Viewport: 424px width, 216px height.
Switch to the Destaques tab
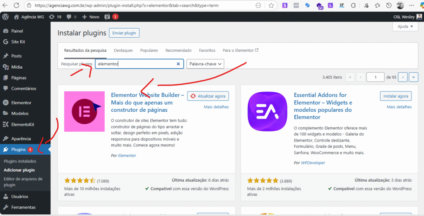(x=123, y=50)
